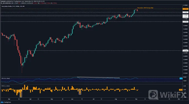This screenshot has width=189, height=104.
Task: Click the orange swing-high price label on axis
Action: tap(185, 9)
